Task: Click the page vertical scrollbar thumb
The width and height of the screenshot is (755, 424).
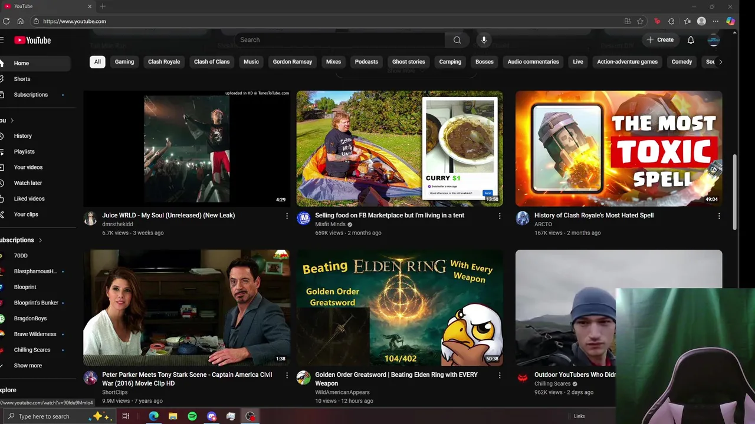Action: tap(734, 192)
